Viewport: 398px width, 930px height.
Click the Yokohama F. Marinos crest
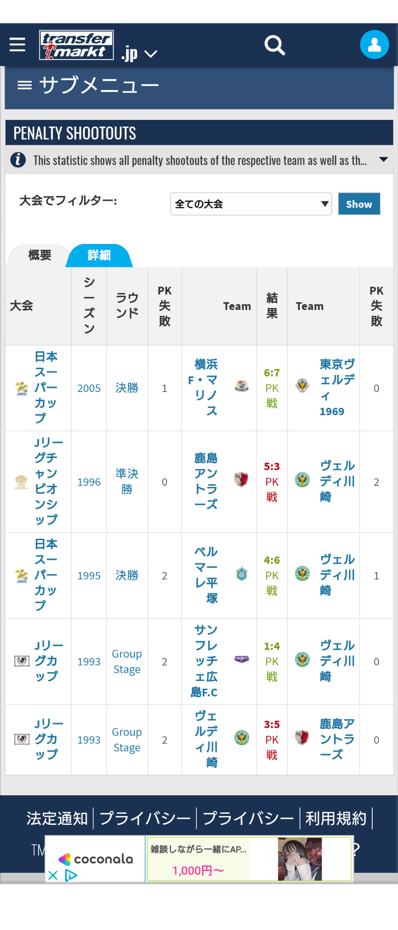[242, 385]
